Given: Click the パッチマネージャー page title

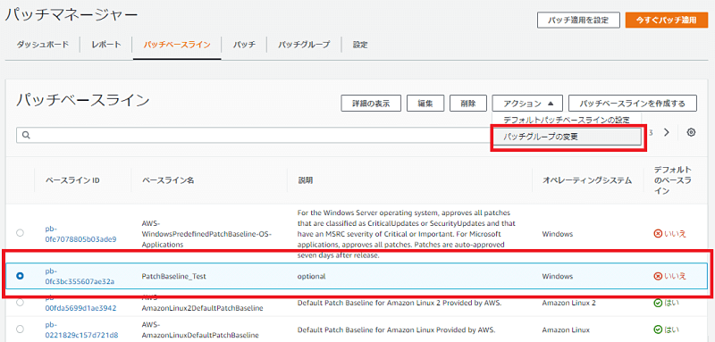Looking at the screenshot, I should click(71, 16).
